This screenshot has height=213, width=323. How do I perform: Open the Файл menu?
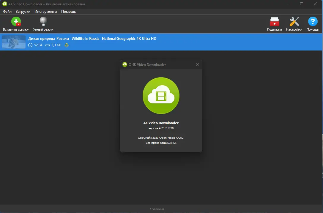pos(7,11)
